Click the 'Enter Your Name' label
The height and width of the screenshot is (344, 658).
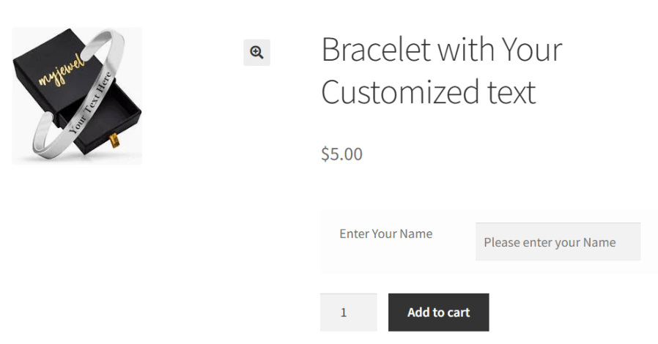click(385, 233)
